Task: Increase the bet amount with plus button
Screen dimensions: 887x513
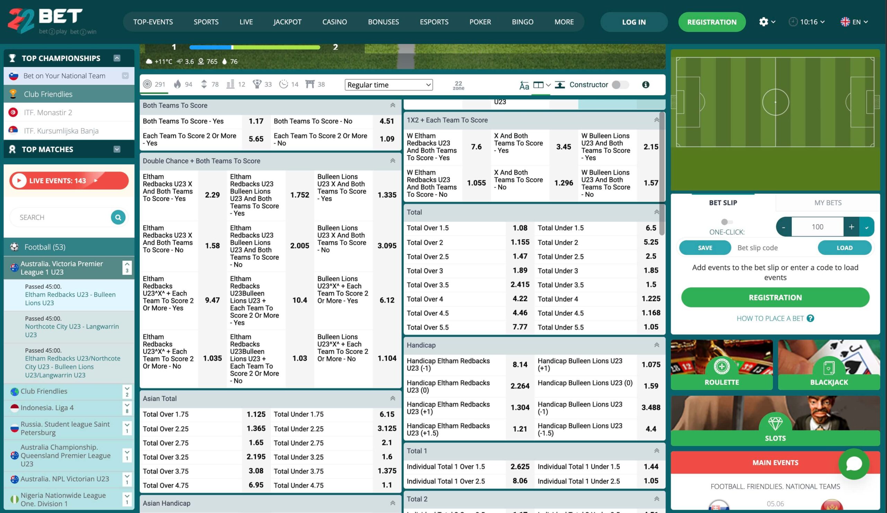Action: (x=851, y=227)
